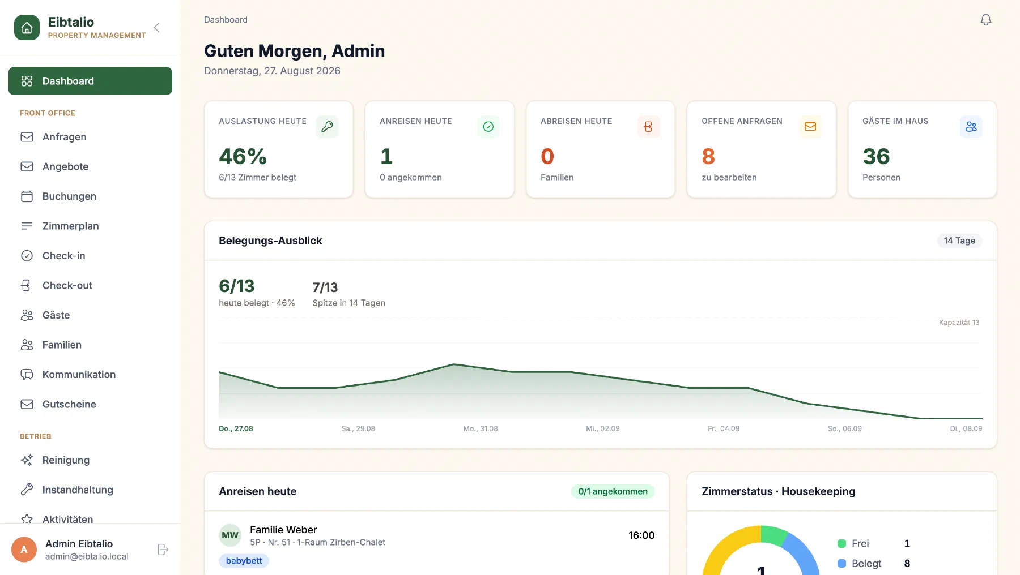
Task: Click the Zimmerplan list icon
Action: (27, 226)
